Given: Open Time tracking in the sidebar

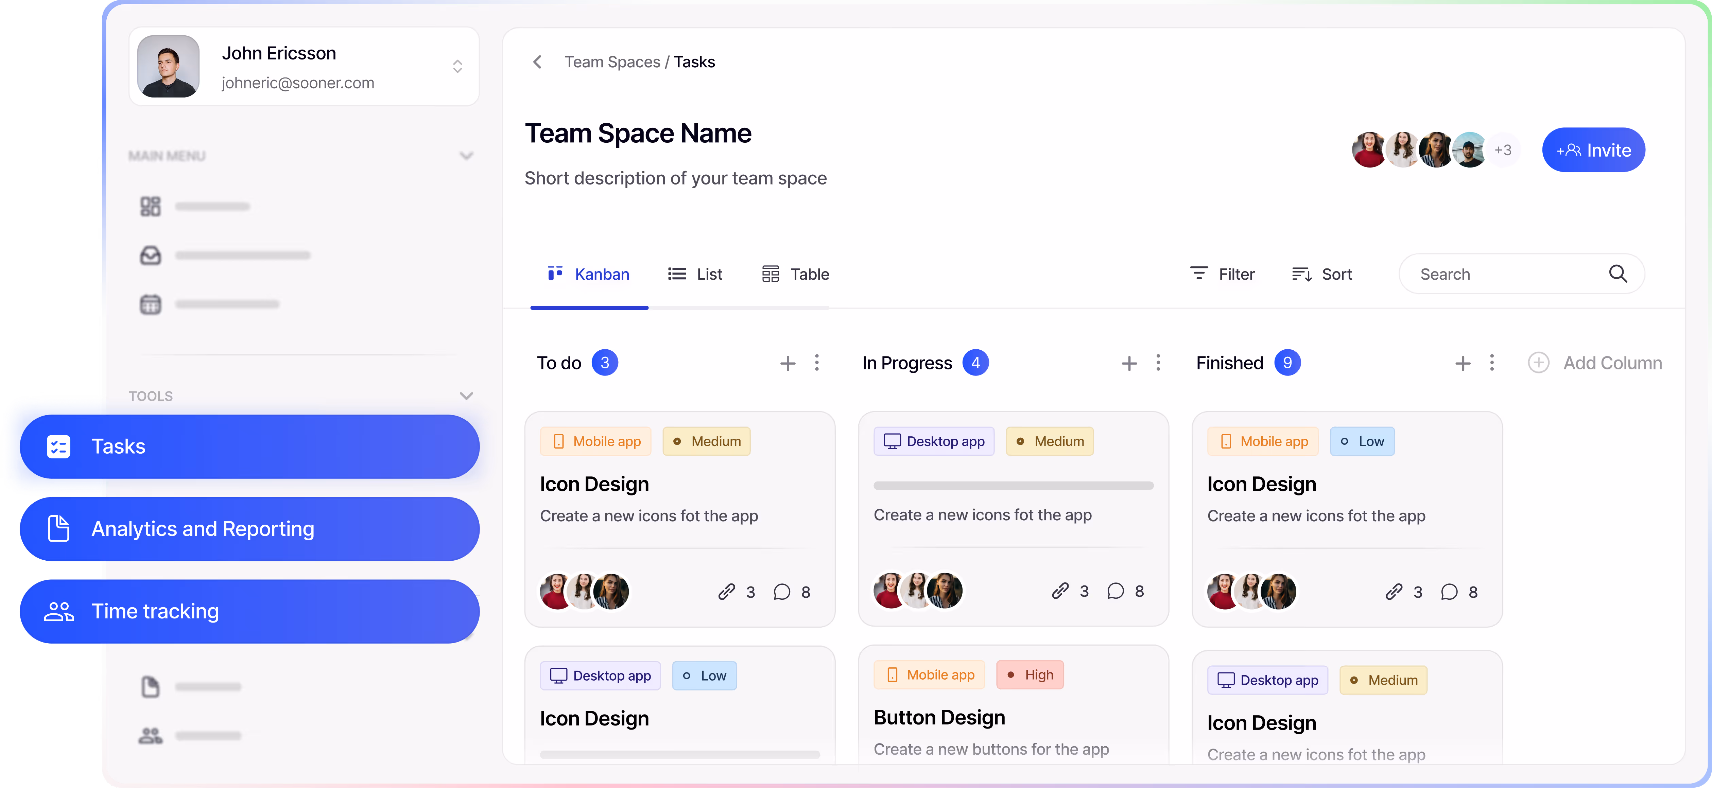Looking at the screenshot, I should pyautogui.click(x=249, y=611).
